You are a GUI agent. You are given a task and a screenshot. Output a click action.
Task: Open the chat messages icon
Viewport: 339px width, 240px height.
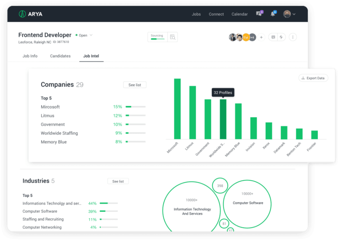coord(259,14)
